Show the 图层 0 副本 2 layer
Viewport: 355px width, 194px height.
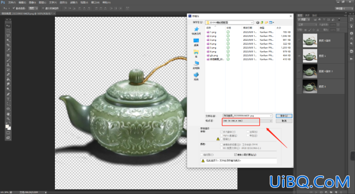299,71
